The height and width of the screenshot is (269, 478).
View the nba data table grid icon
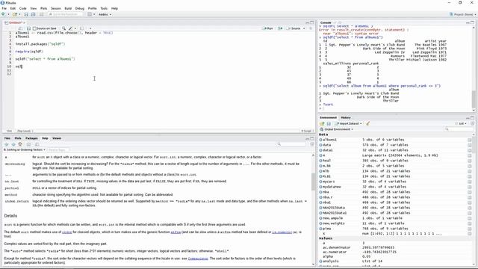tap(470, 192)
